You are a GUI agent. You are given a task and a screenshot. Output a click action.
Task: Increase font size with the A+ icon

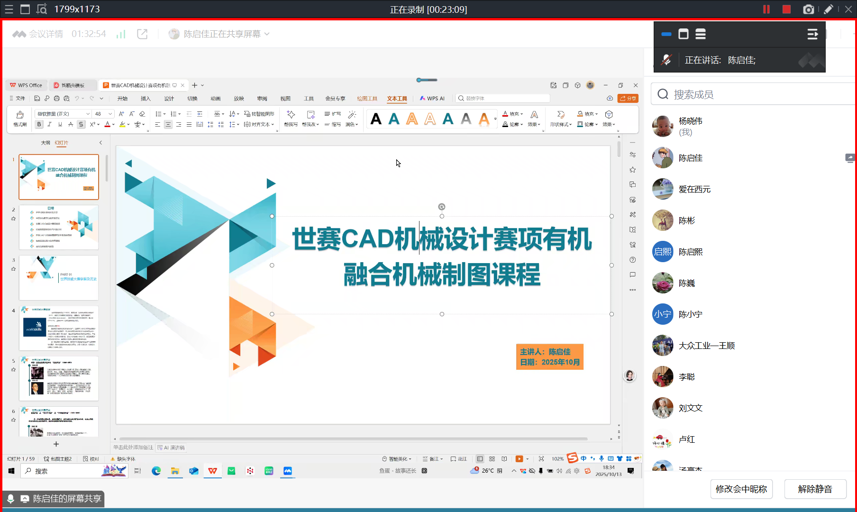(121, 114)
